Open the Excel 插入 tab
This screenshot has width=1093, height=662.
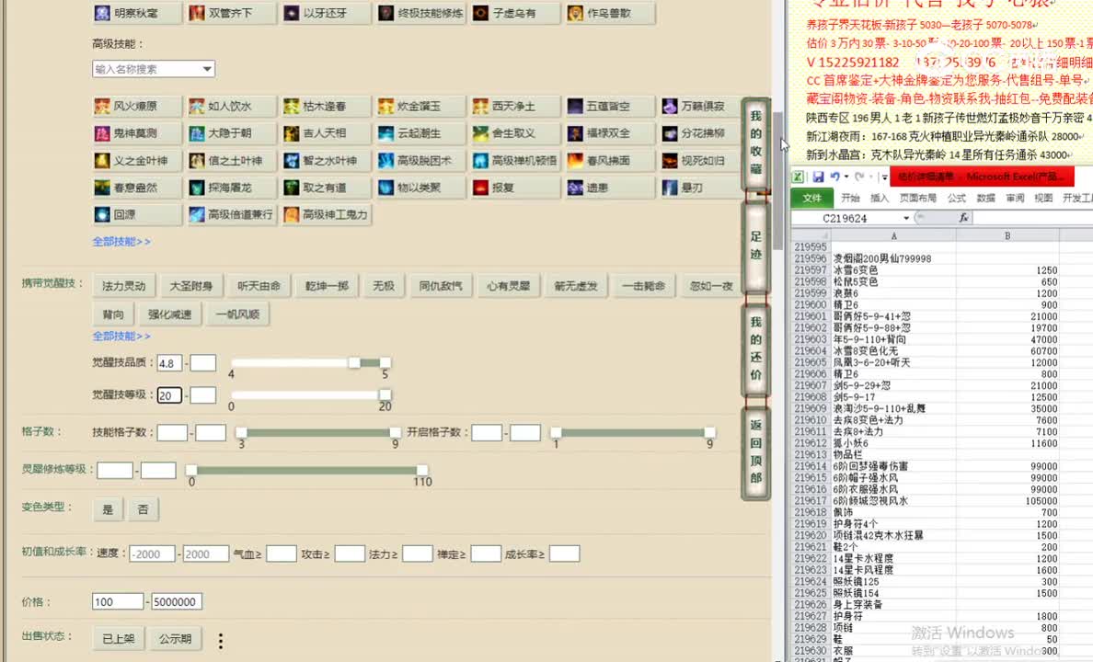point(880,198)
